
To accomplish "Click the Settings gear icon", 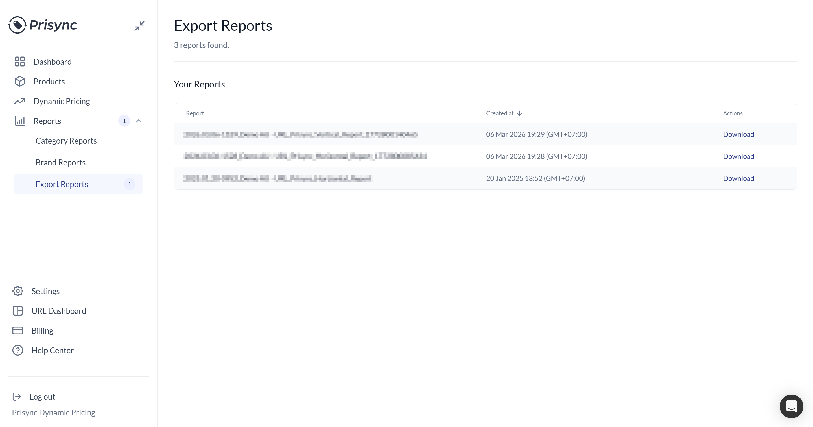I will click(x=18, y=291).
